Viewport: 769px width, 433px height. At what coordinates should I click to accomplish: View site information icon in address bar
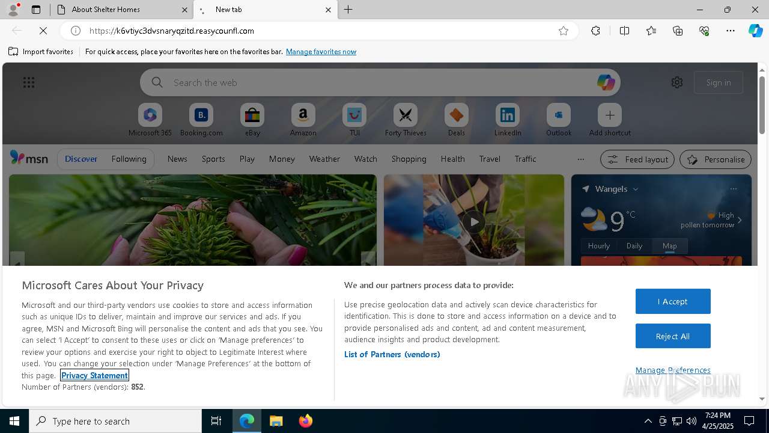pos(76,31)
